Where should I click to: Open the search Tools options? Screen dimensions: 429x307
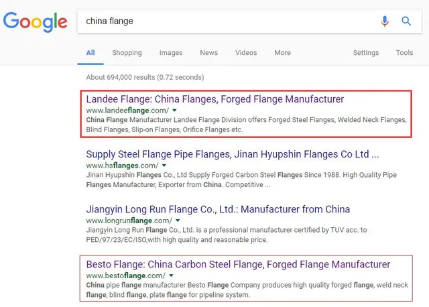404,53
